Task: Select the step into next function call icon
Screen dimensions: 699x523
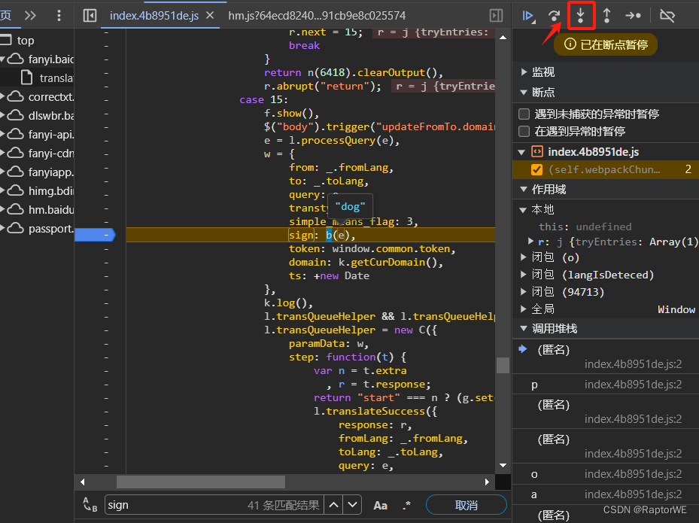Action: pyautogui.click(x=581, y=15)
